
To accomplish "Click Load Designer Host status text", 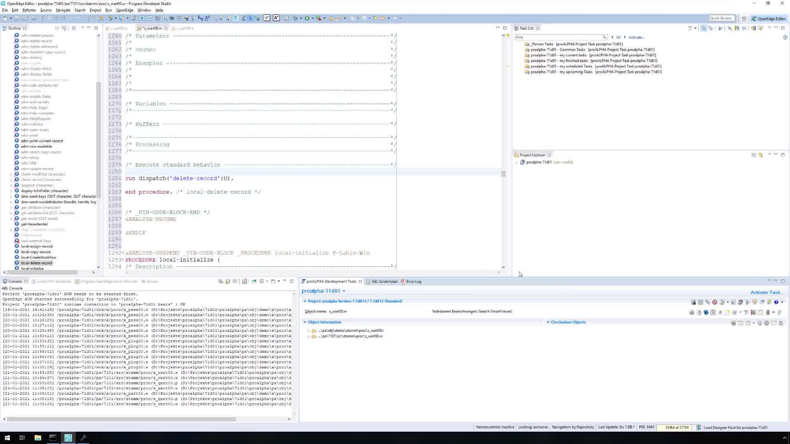I will [x=735, y=428].
